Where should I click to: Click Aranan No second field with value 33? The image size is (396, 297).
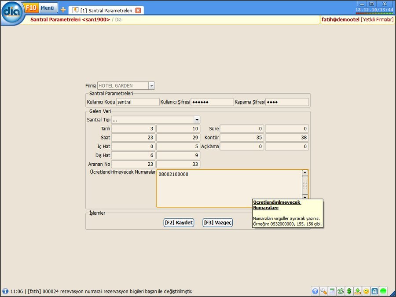pos(178,164)
